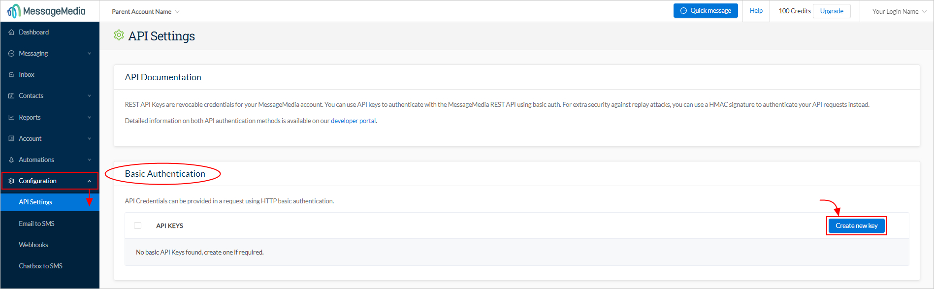Screen dimensions: 934x289
Task: Click the MessageMedia logo
Action: [x=46, y=11]
